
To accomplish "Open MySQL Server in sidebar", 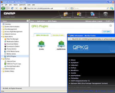I will 11,54.
